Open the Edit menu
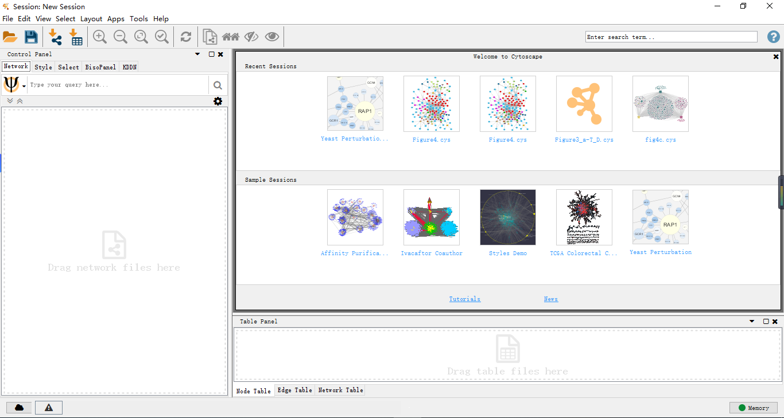The height and width of the screenshot is (418, 784). click(x=24, y=19)
